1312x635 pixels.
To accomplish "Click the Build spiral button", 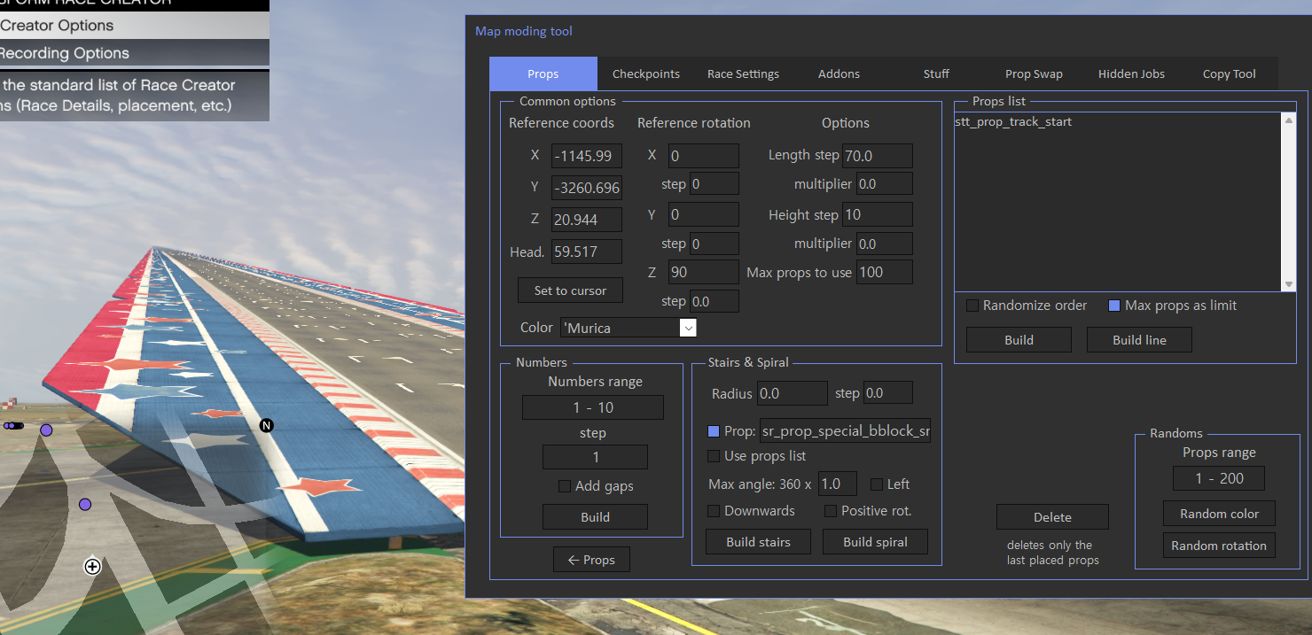I will pyautogui.click(x=875, y=542).
